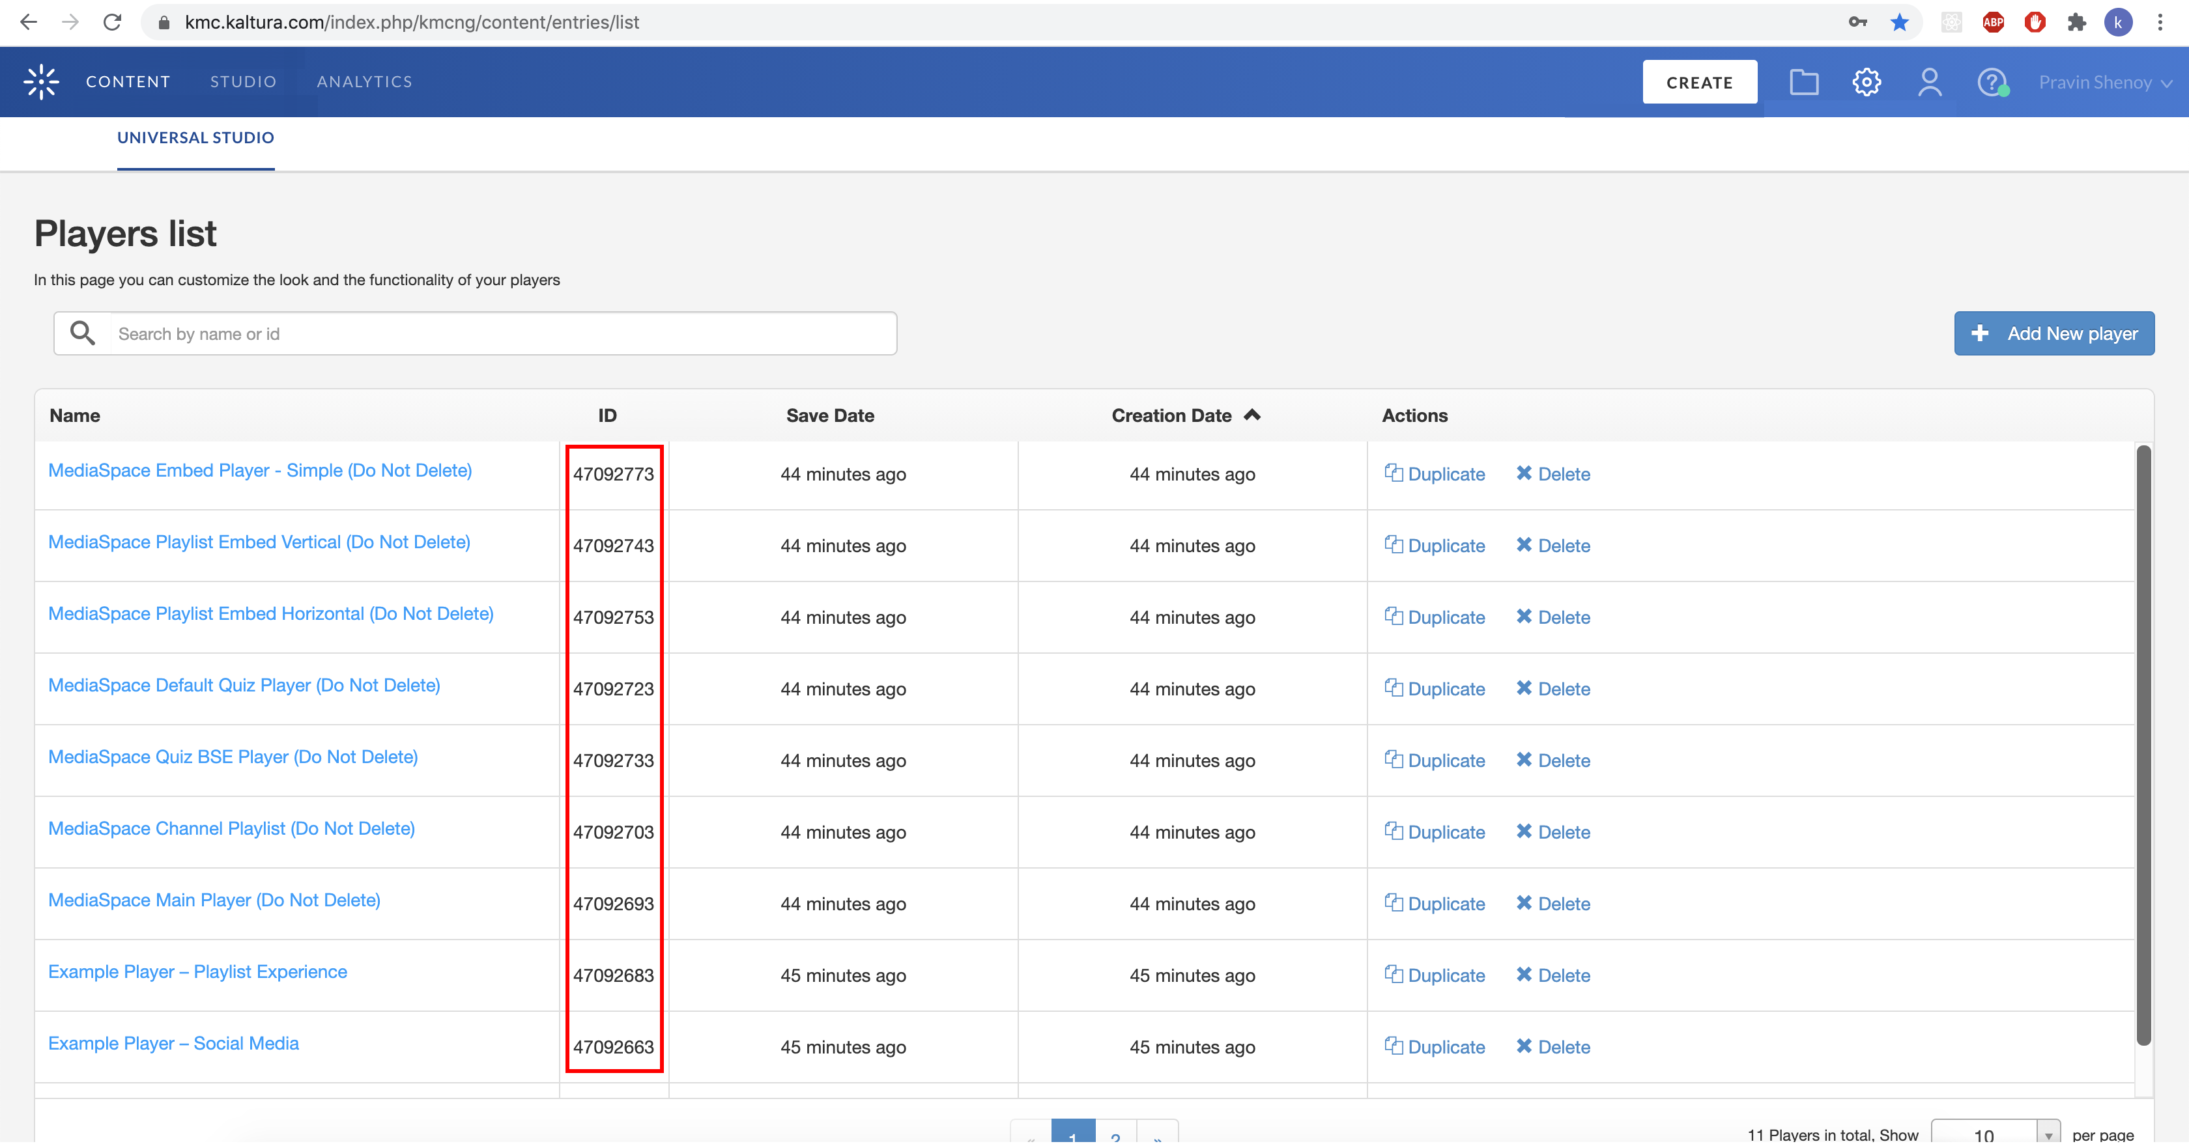
Task: Expand the Pravin Shenoy user menu
Action: coord(2105,83)
